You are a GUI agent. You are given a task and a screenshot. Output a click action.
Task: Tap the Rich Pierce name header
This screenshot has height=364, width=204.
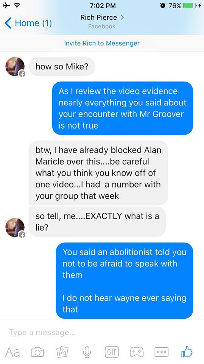pos(99,17)
